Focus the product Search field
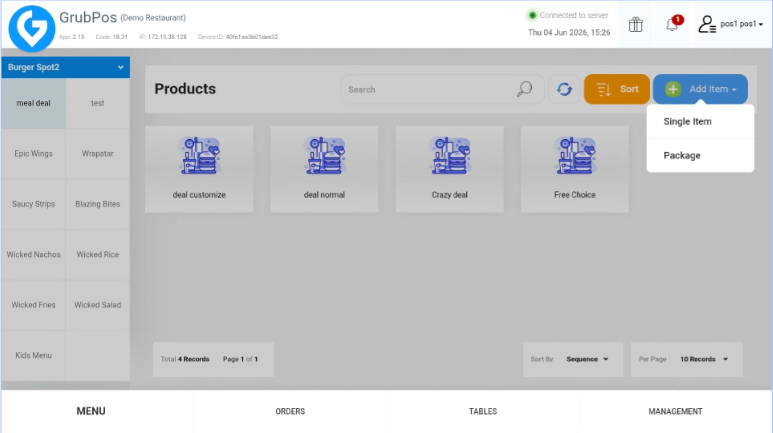The height and width of the screenshot is (433, 773). click(442, 89)
